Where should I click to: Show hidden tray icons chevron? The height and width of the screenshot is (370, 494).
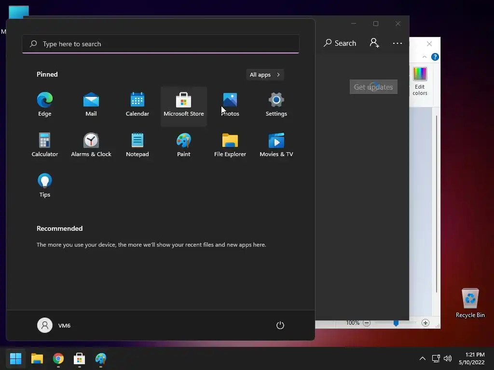click(x=423, y=358)
